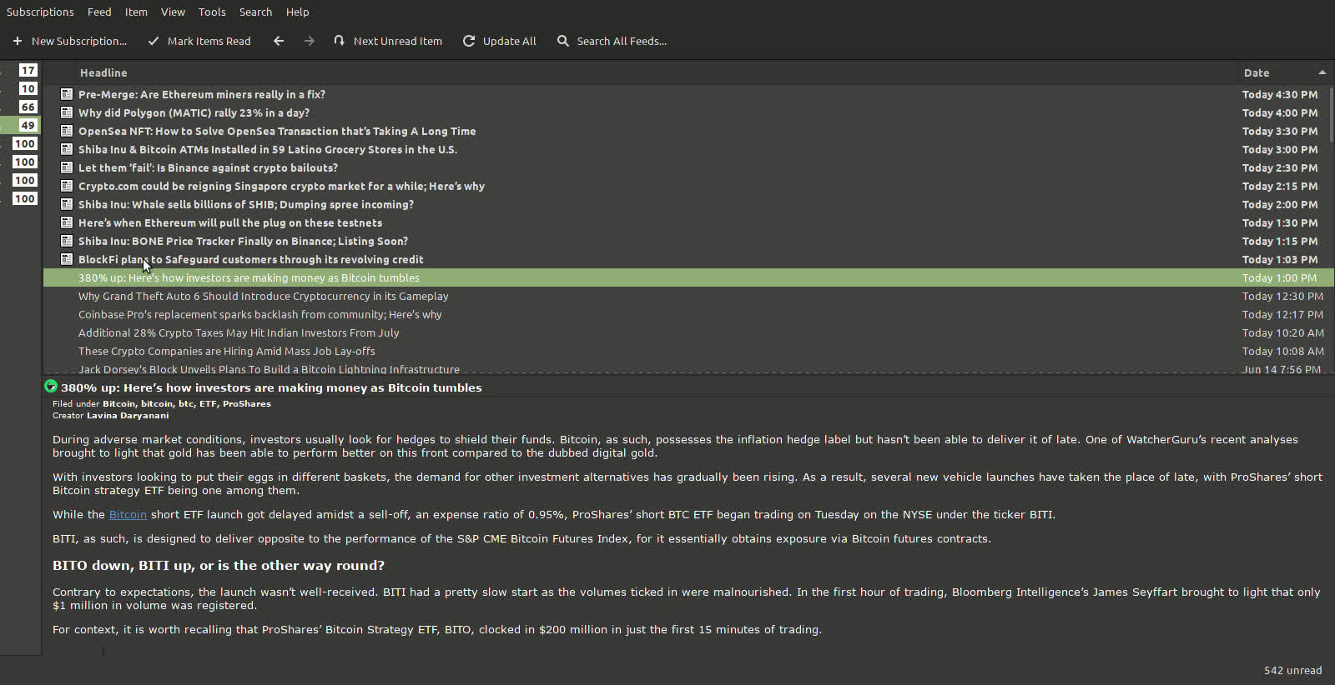Screen dimensions: 1335x685
Task: Click unread icon beside OpenSea NFT headline
Action: pos(67,131)
